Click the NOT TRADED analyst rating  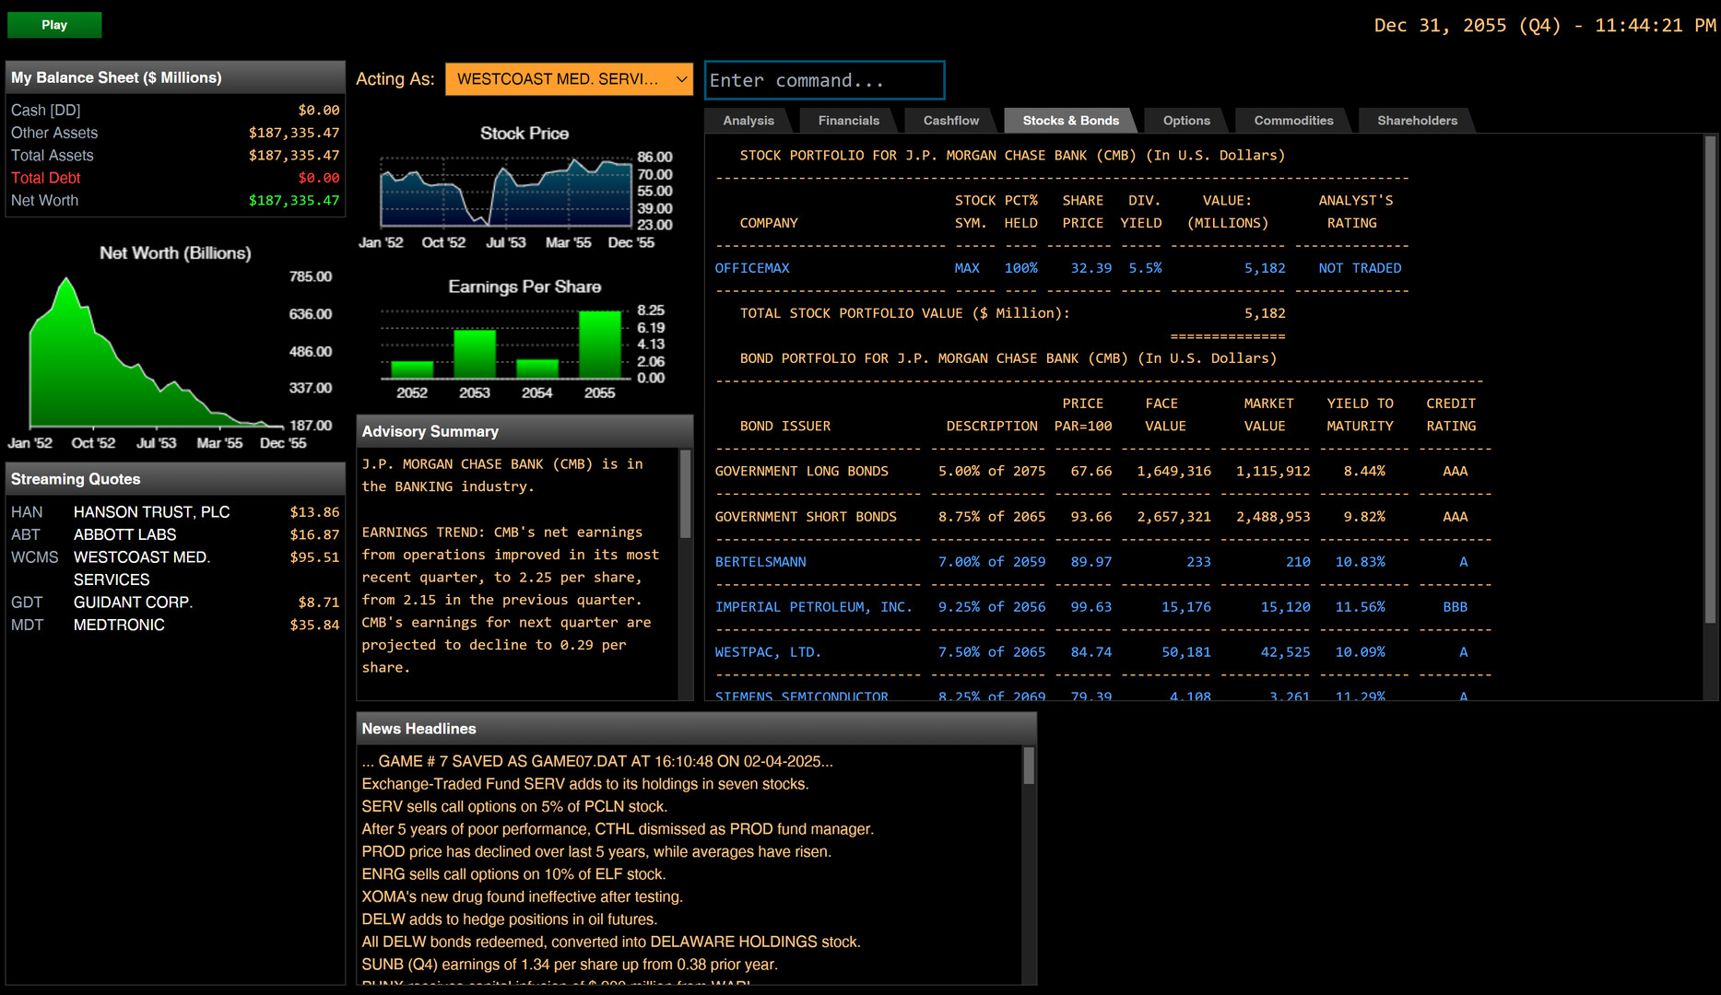pos(1360,268)
